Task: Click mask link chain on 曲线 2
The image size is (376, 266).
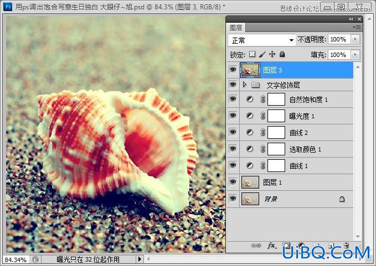Action: point(263,132)
